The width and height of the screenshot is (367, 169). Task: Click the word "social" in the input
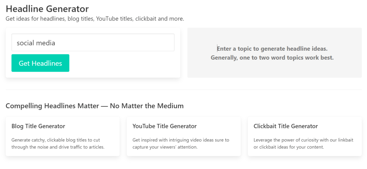coord(25,43)
